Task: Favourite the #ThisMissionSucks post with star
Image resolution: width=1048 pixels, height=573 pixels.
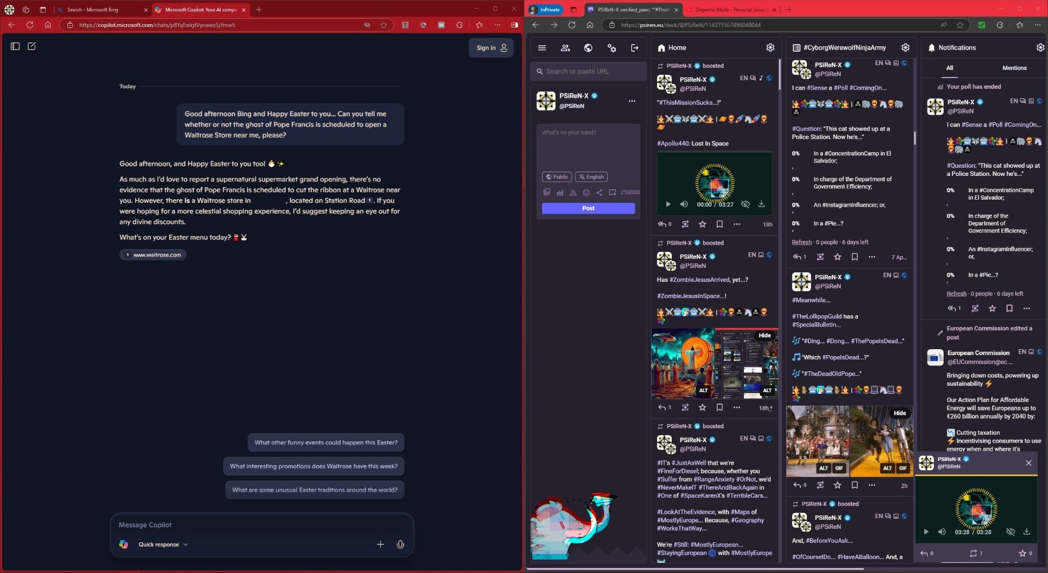Action: pos(702,224)
